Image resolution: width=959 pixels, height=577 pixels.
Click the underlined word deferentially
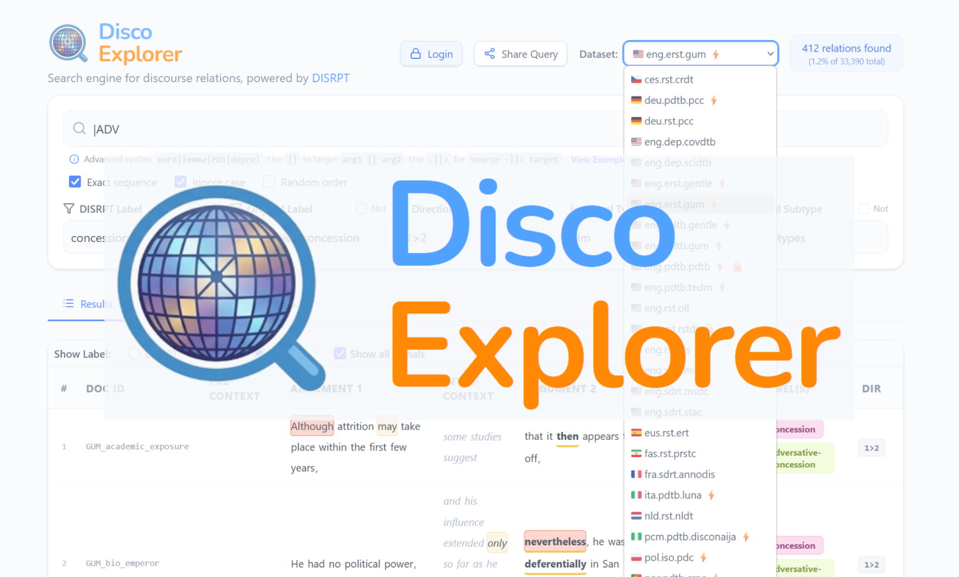[556, 564]
